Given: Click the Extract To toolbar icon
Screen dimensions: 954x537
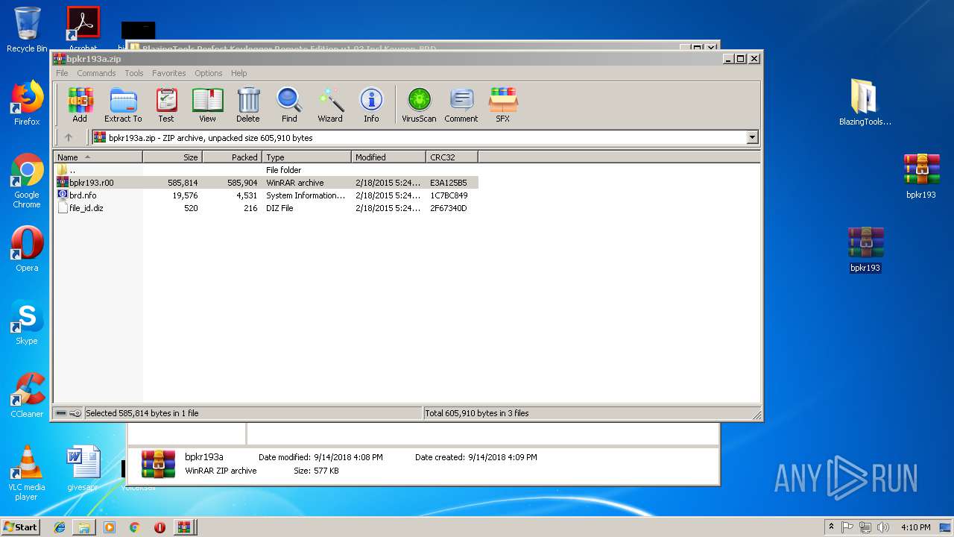Looking at the screenshot, I should pyautogui.click(x=123, y=104).
